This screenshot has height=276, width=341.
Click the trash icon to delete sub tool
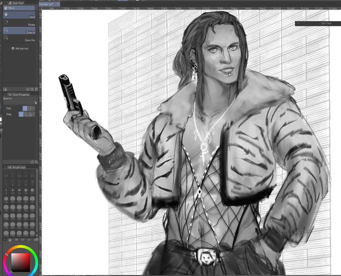tap(36, 89)
